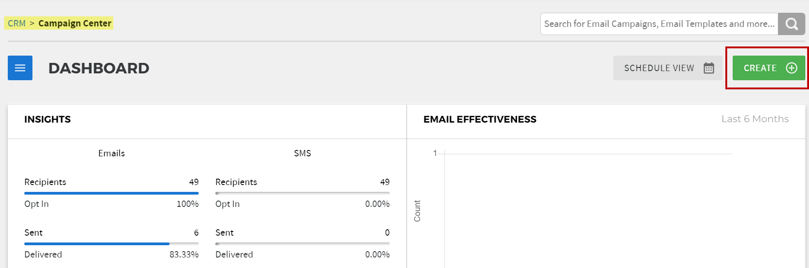Click the green CREATE button
Viewport: 809px width, 268px height.
click(x=769, y=68)
